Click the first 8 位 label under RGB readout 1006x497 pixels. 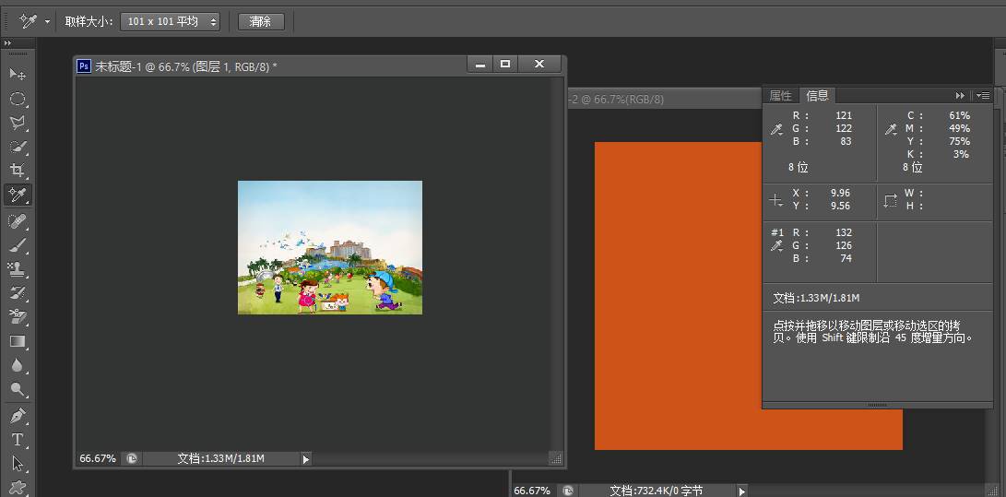pos(799,168)
